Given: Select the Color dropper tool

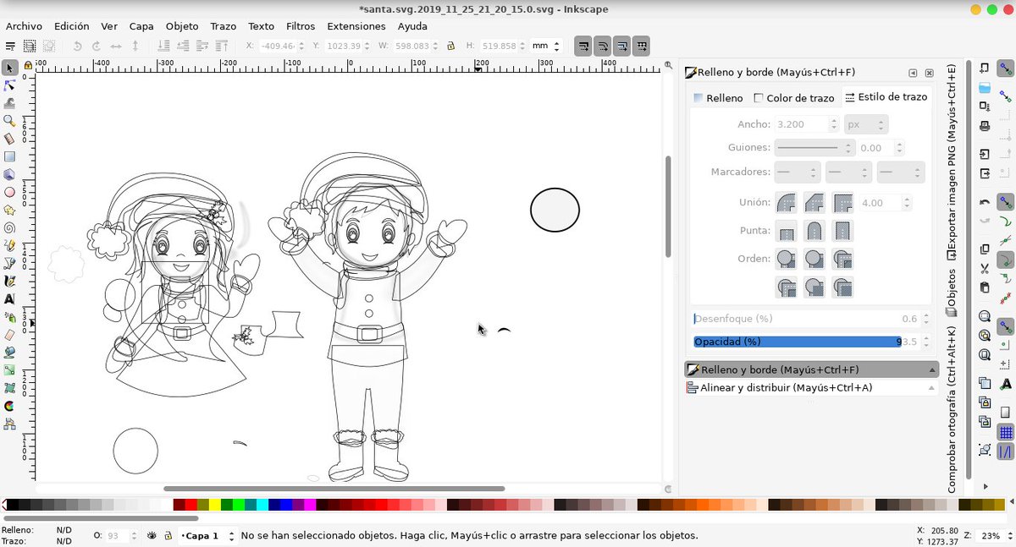Looking at the screenshot, I should point(9,406).
